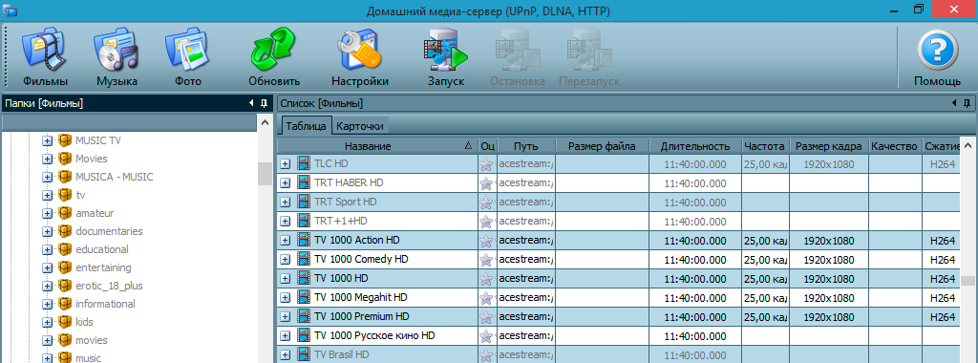The height and width of the screenshot is (363, 978).
Task: Click the arrow icon in Список panel header
Action: tap(955, 103)
